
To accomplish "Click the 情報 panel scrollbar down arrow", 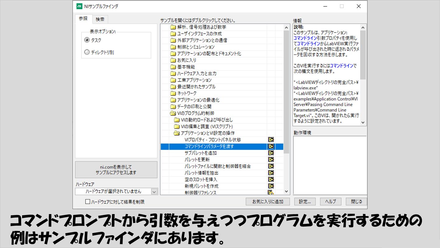I will pyautogui.click(x=363, y=123).
